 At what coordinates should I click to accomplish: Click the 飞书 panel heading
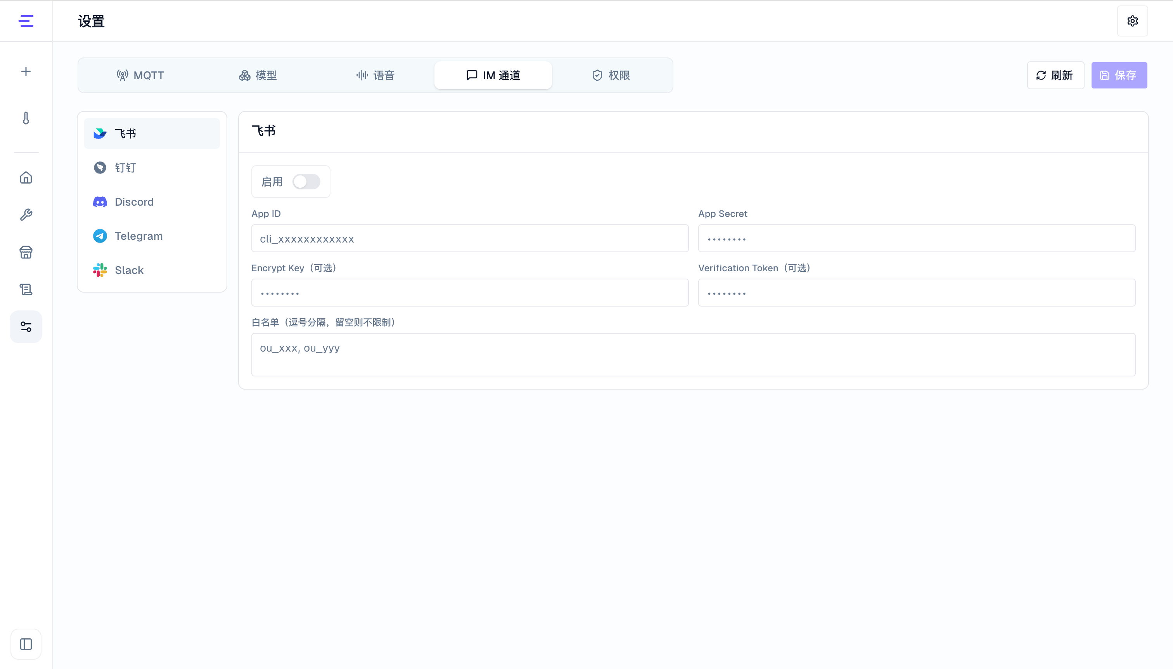(264, 131)
